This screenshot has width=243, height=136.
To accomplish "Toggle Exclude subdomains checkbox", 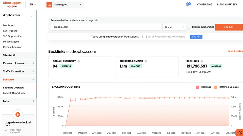I will pos(189,27).
